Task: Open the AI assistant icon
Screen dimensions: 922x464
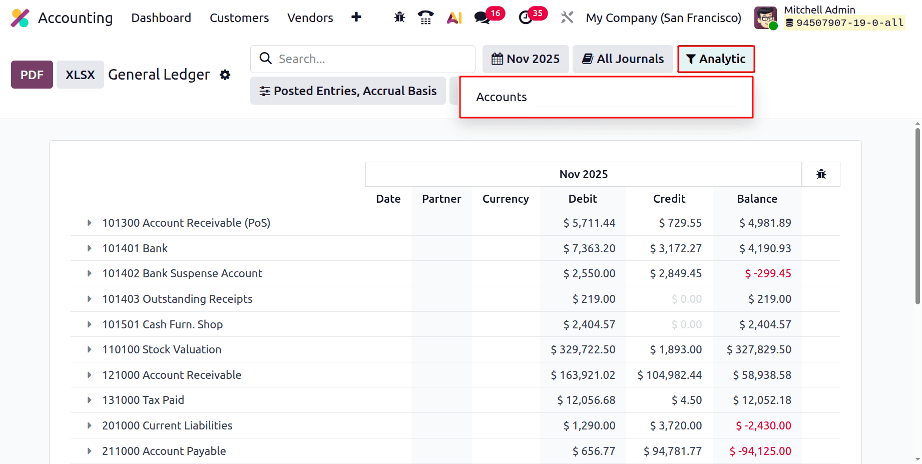Action: [x=454, y=18]
